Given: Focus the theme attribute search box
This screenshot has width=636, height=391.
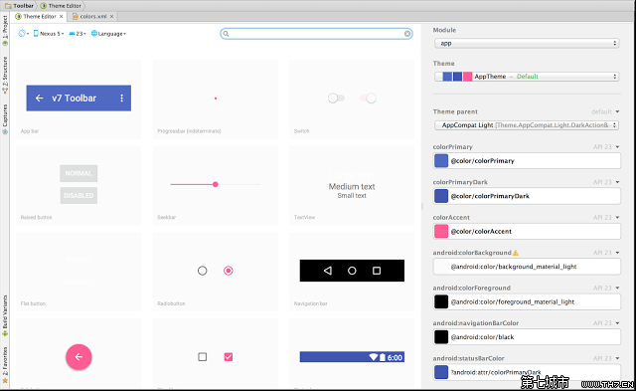Looking at the screenshot, I should (316, 34).
